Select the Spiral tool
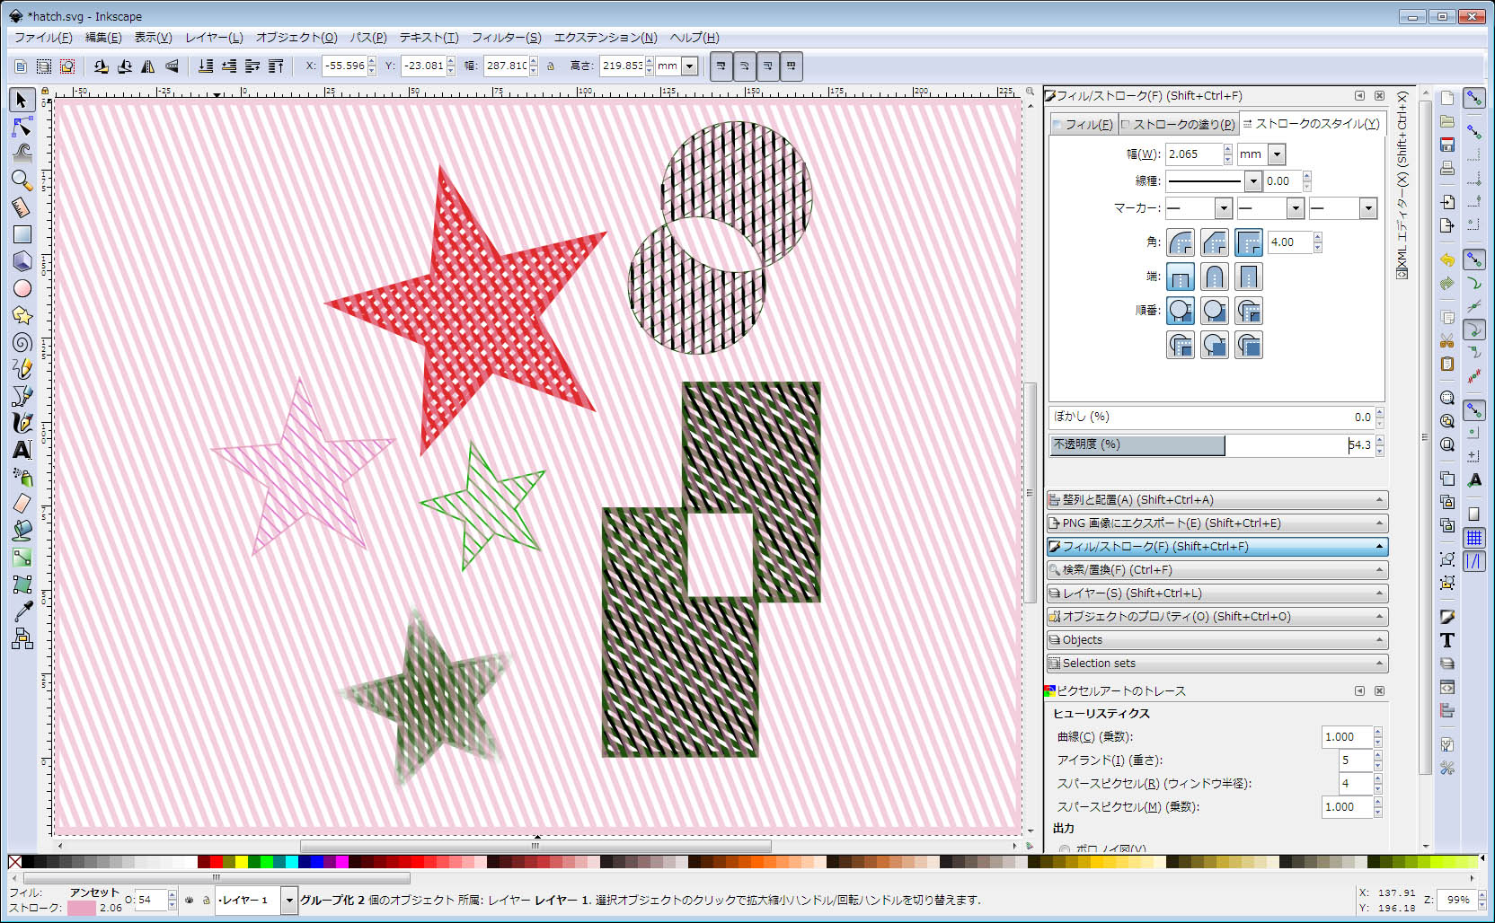Viewport: 1495px width, 923px height. pos(22,342)
